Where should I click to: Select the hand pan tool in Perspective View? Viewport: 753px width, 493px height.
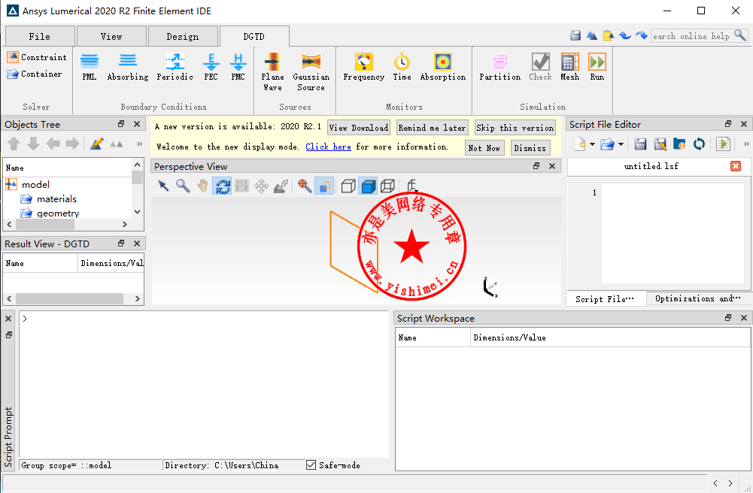(x=202, y=186)
